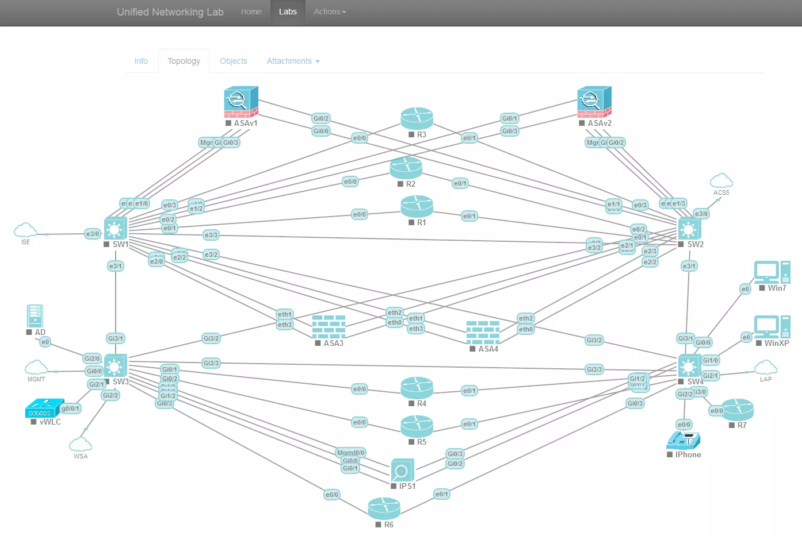The height and width of the screenshot is (536, 802).
Task: Click the g0/0/1 label beside vWLC
Action: coord(71,408)
